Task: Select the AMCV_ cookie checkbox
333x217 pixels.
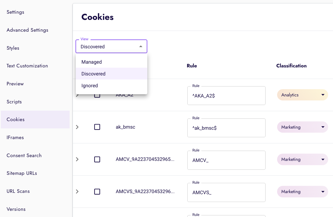Action: coord(97,159)
